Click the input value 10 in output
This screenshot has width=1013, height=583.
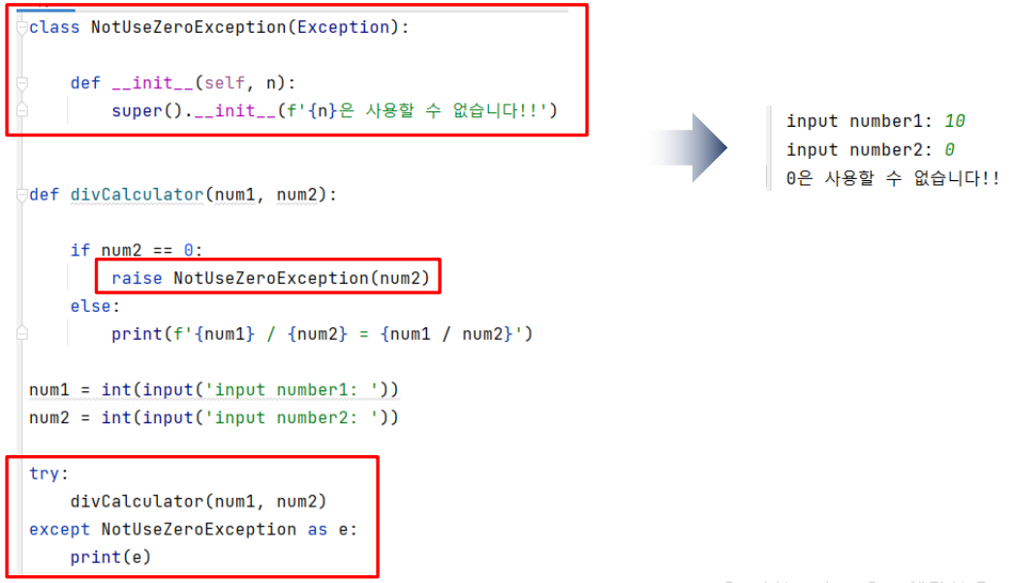(954, 121)
